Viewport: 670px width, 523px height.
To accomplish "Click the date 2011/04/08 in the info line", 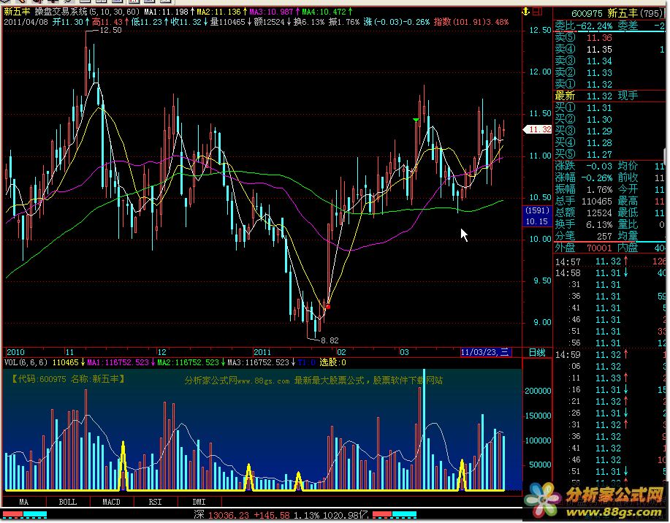I will pyautogui.click(x=26, y=22).
